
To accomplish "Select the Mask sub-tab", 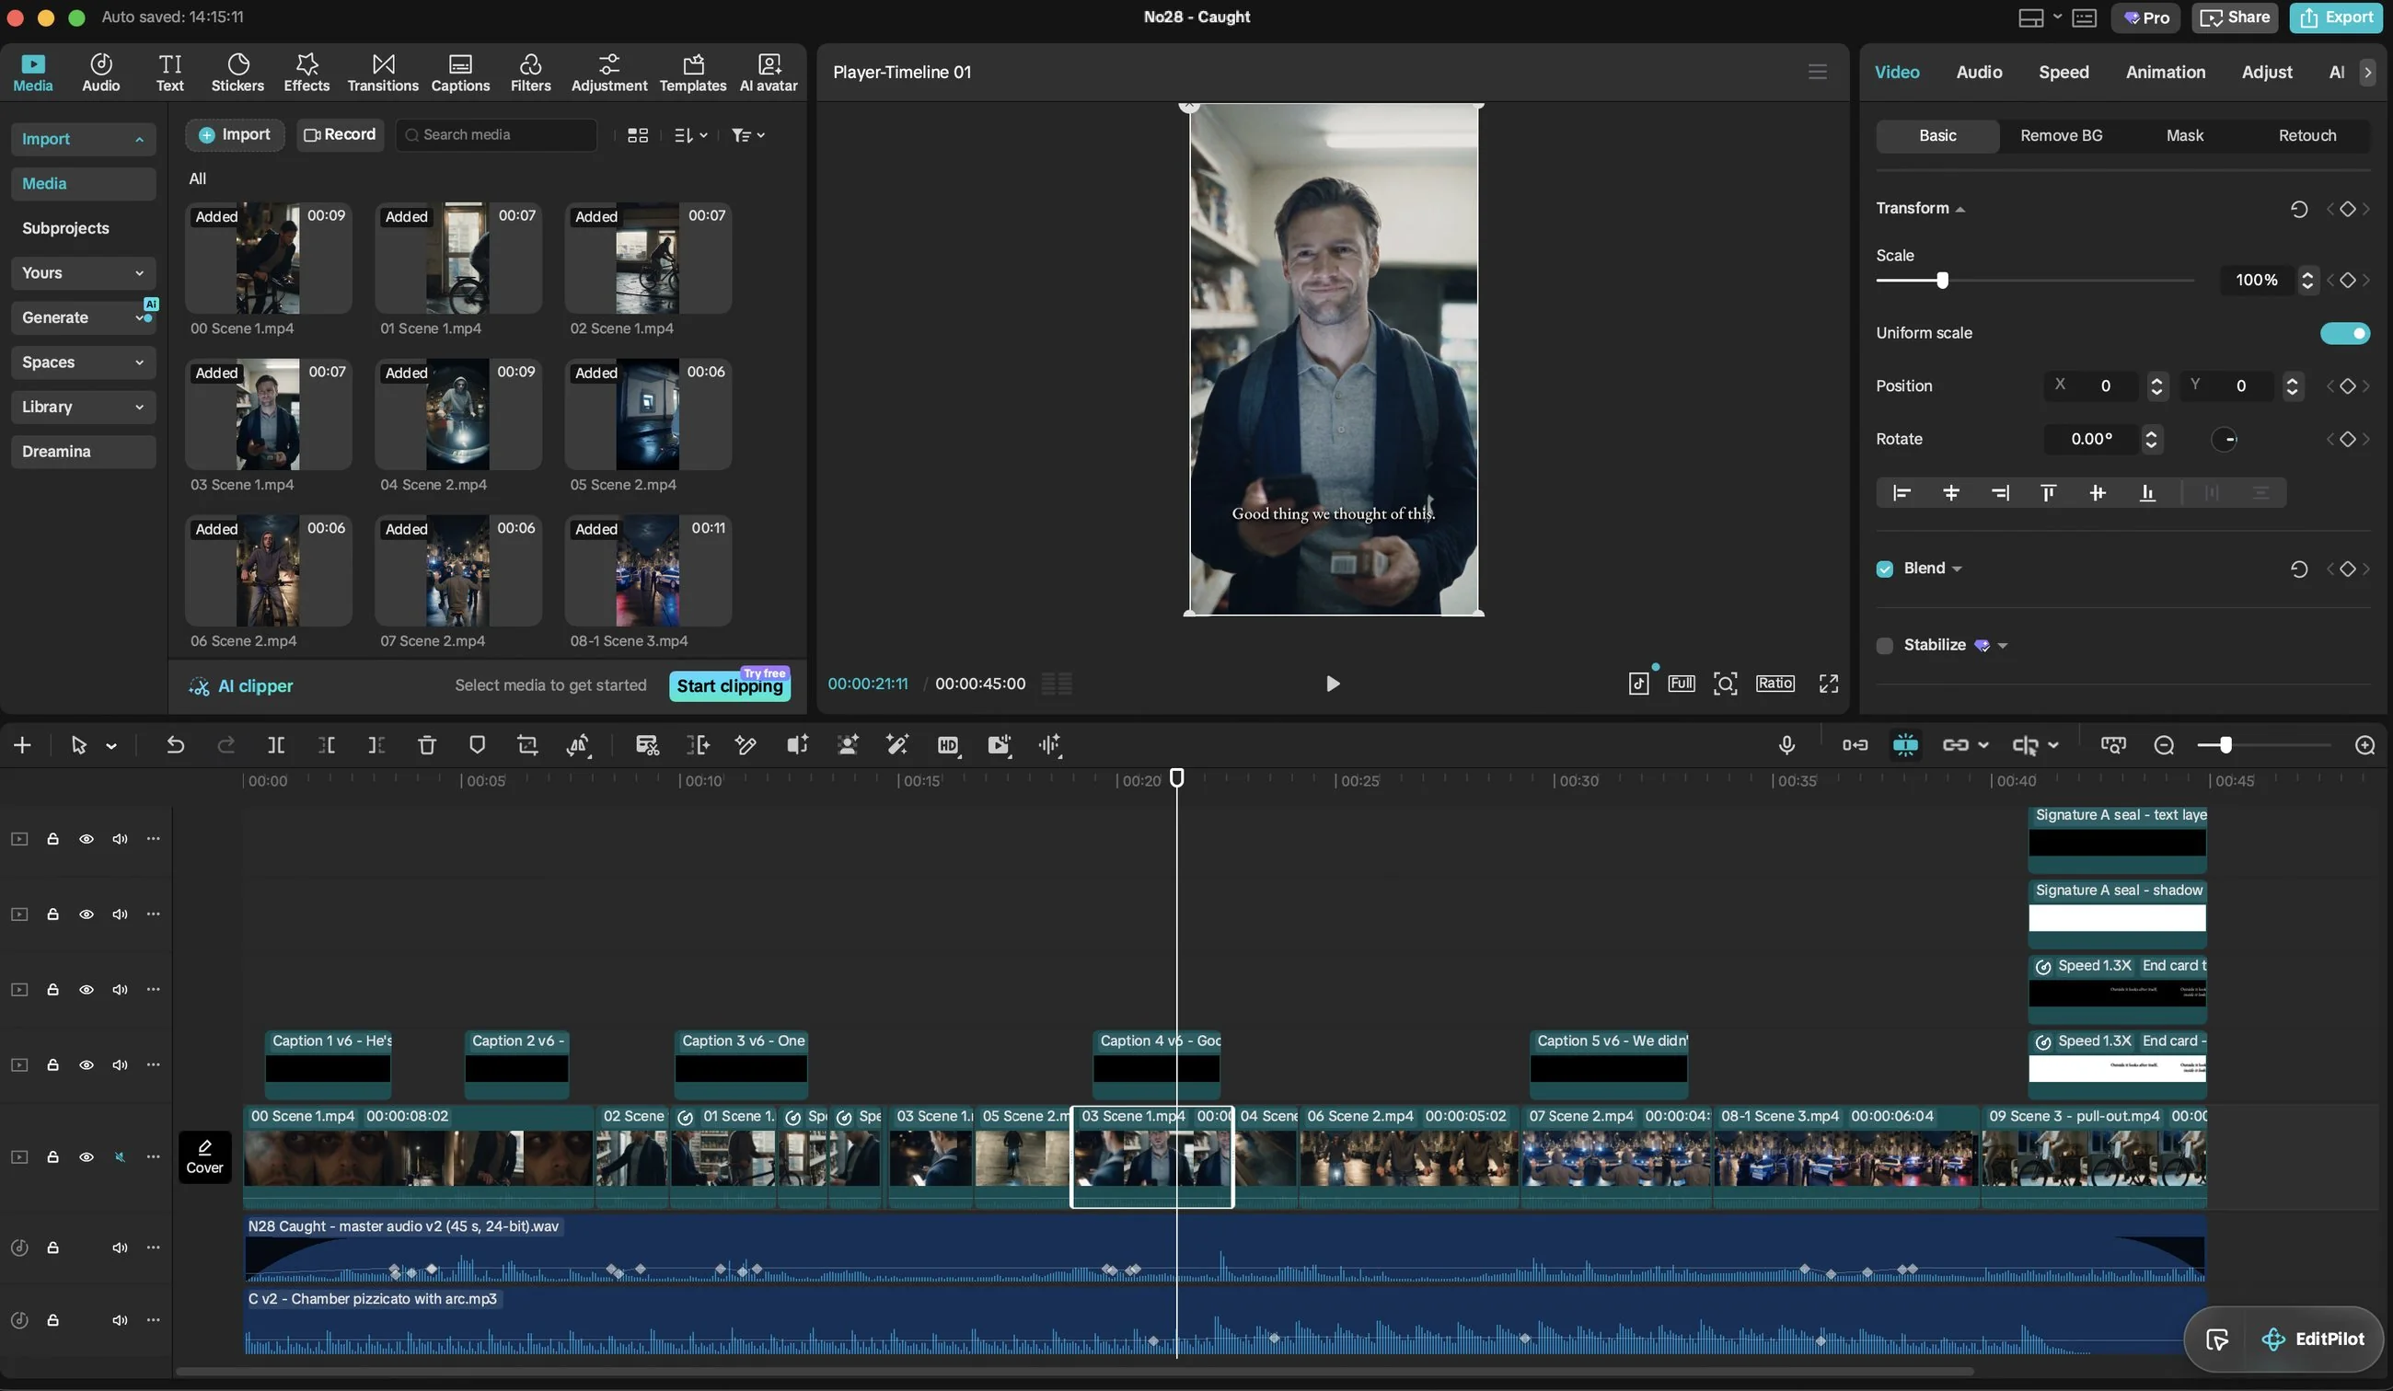I will (2184, 136).
